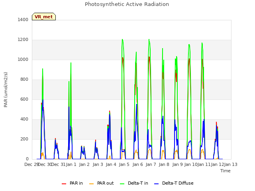This screenshot has width=255, height=191.
Task: Click the Time x-axis label
Action: [x=226, y=171]
